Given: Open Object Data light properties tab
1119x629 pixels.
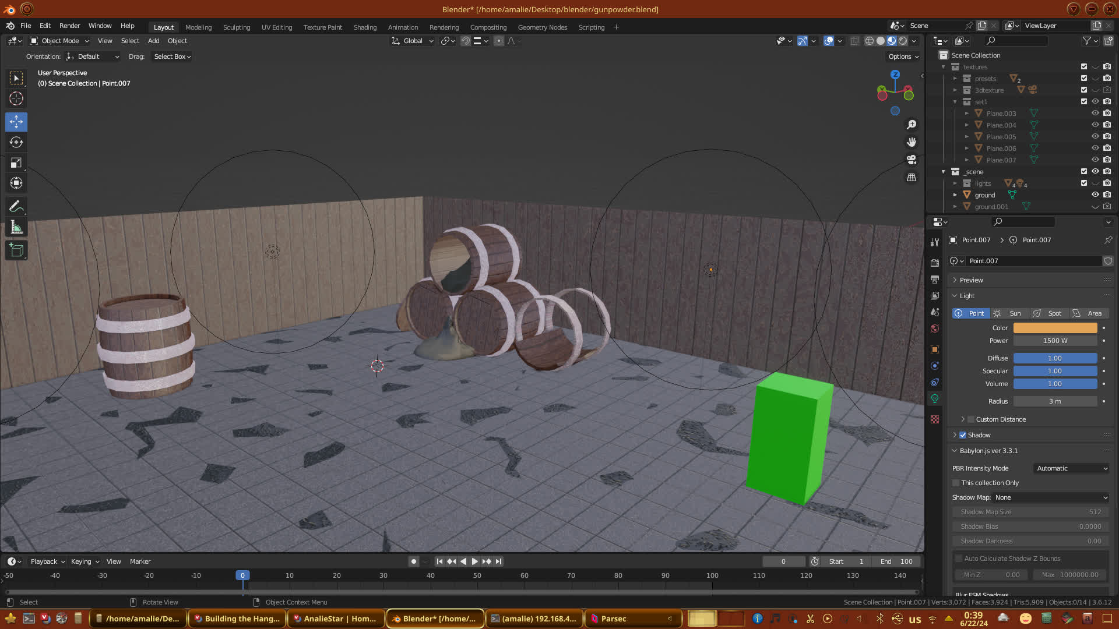Looking at the screenshot, I should pyautogui.click(x=935, y=399).
